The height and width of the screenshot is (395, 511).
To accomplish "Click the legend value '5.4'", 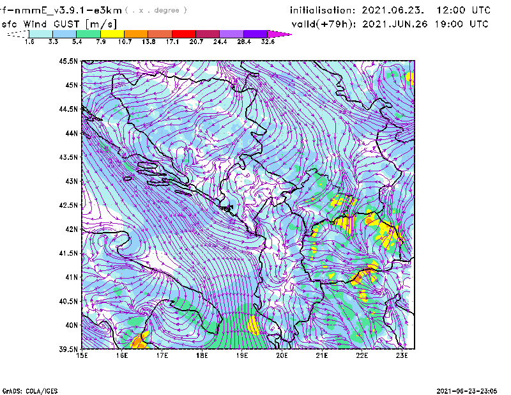I will (77, 42).
